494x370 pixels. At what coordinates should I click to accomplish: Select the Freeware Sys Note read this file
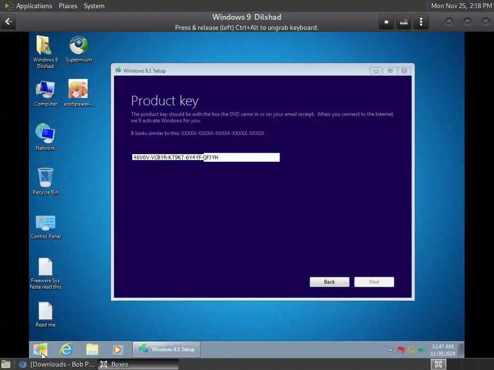46,274
